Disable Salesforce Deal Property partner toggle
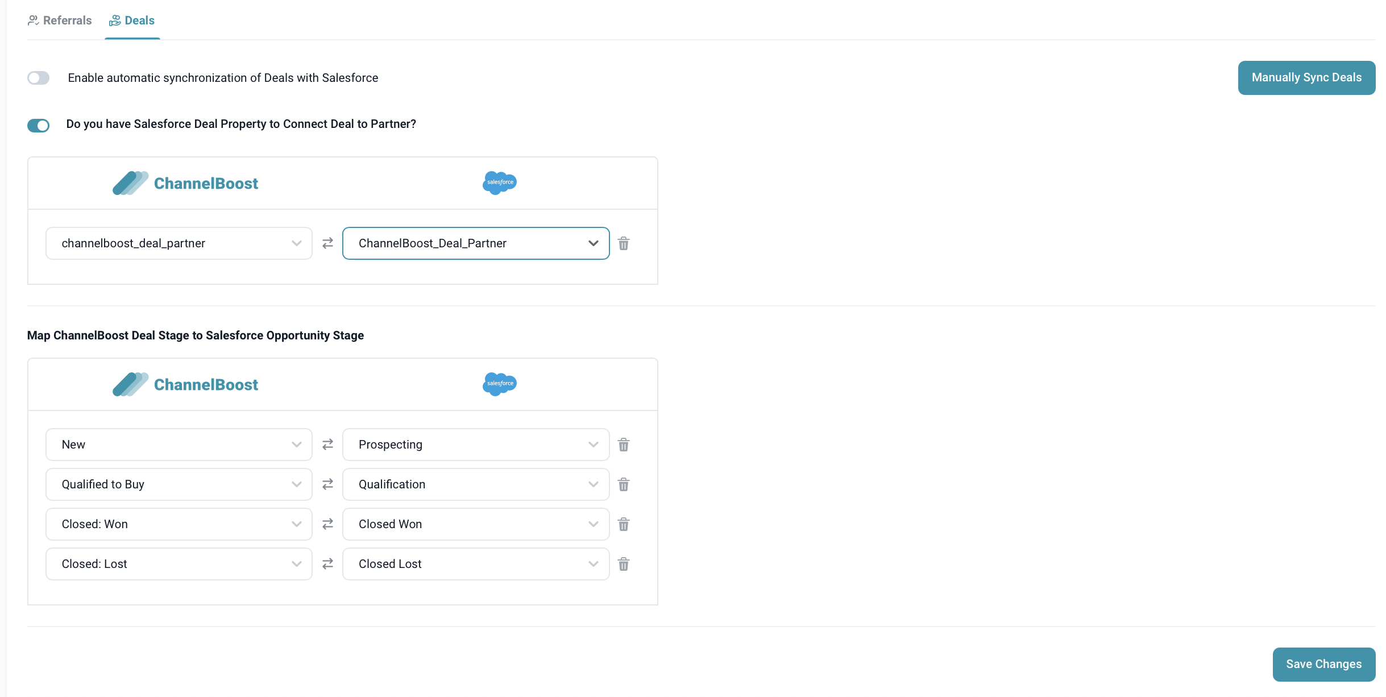Screen dimensions: 1386x697 coord(39,125)
